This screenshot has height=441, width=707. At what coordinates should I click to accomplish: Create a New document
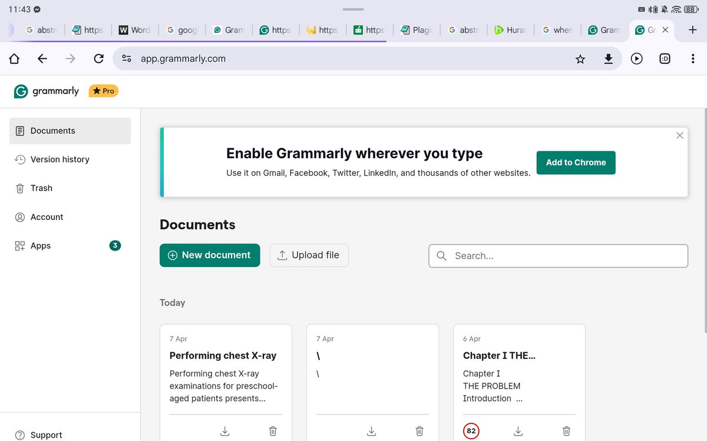coord(210,255)
